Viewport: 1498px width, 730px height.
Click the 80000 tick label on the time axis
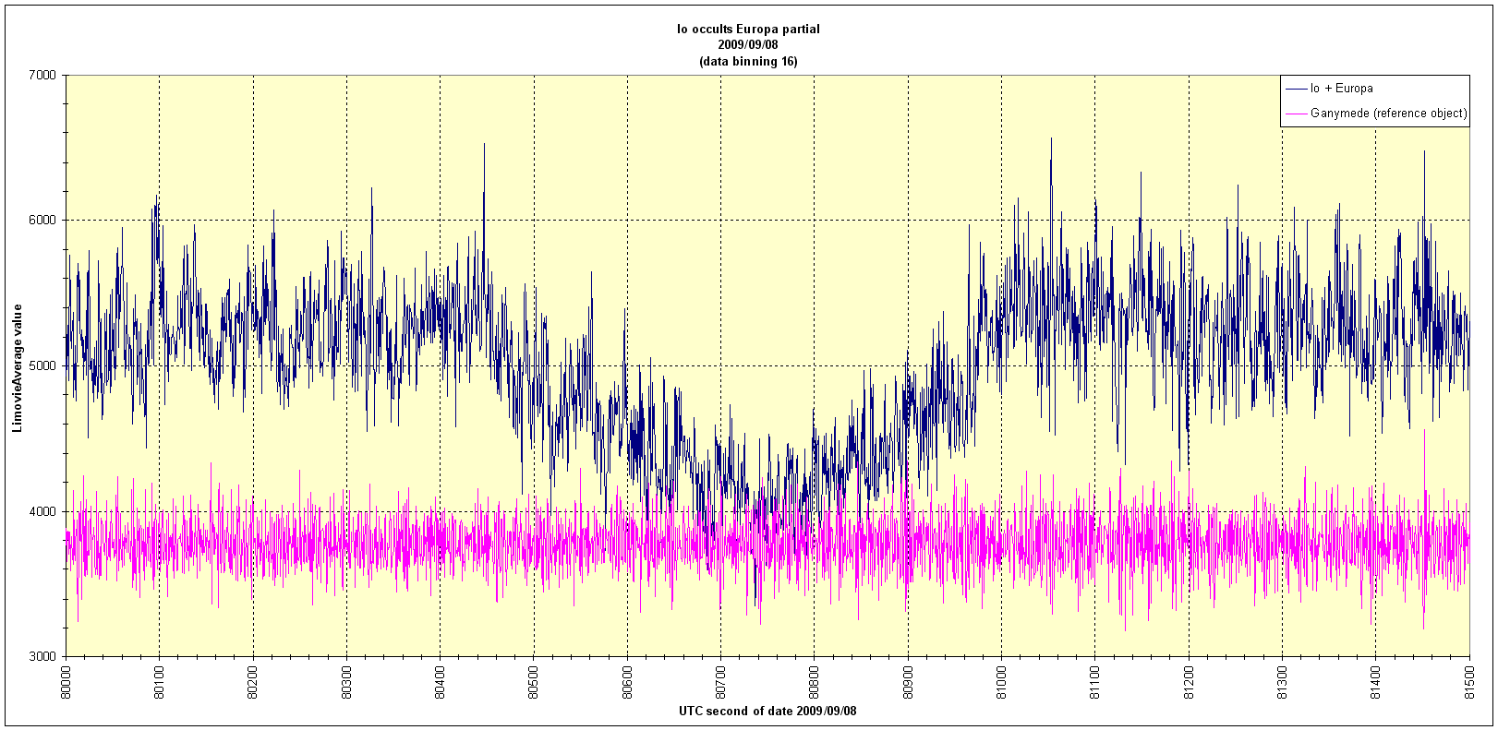coord(66,681)
